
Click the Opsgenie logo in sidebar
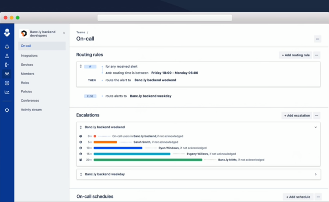pyautogui.click(x=7, y=32)
